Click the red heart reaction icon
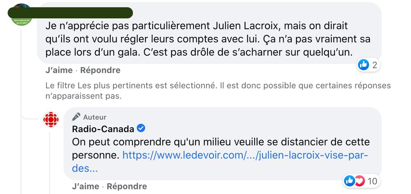411x194 pixels. (x=359, y=181)
